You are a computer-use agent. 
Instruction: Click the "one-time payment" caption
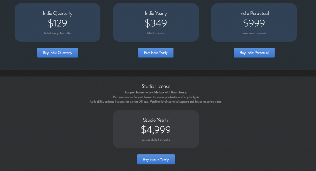coord(254,33)
